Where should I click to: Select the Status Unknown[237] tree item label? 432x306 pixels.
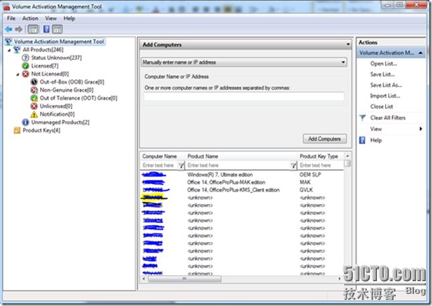coord(56,58)
